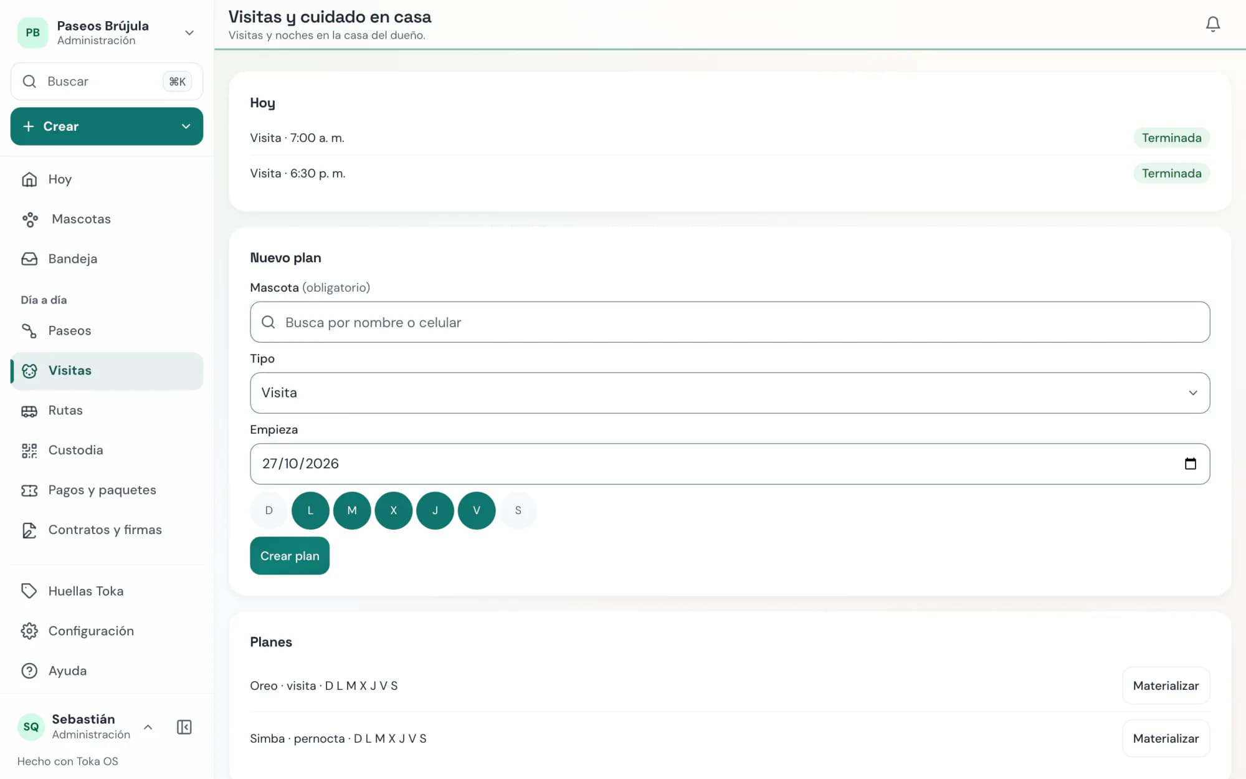Screen dimensions: 1246x779
Task: Click the Hecho con Toka OS text
Action: pos(68,761)
